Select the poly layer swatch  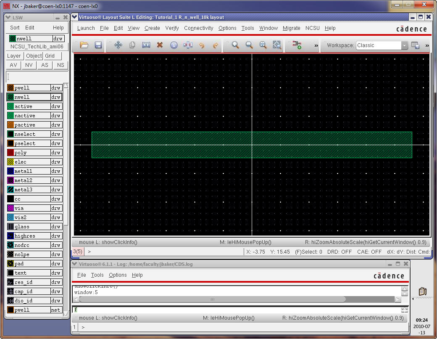pyautogui.click(x=11, y=153)
